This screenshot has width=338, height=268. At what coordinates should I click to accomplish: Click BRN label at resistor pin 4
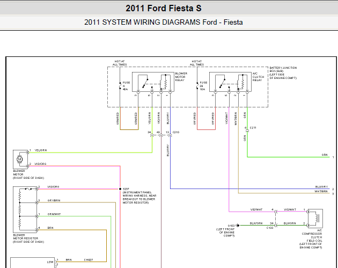point(50,228)
